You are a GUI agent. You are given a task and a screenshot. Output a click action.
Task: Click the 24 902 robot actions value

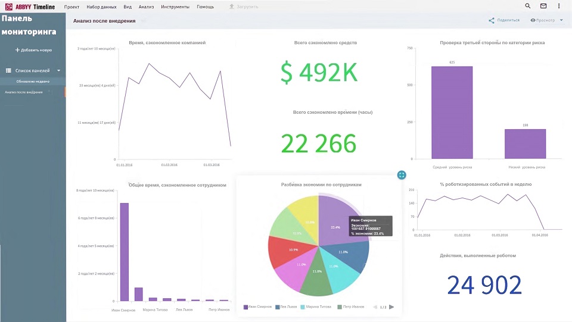pyautogui.click(x=484, y=285)
